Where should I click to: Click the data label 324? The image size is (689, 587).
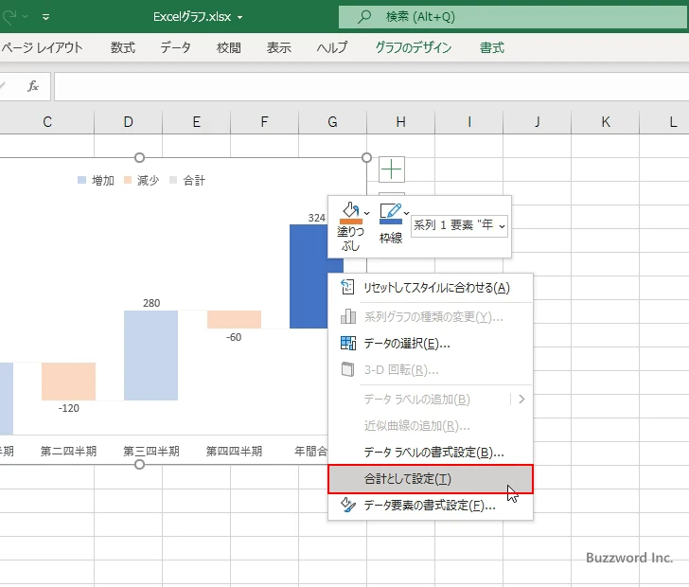[x=316, y=218]
